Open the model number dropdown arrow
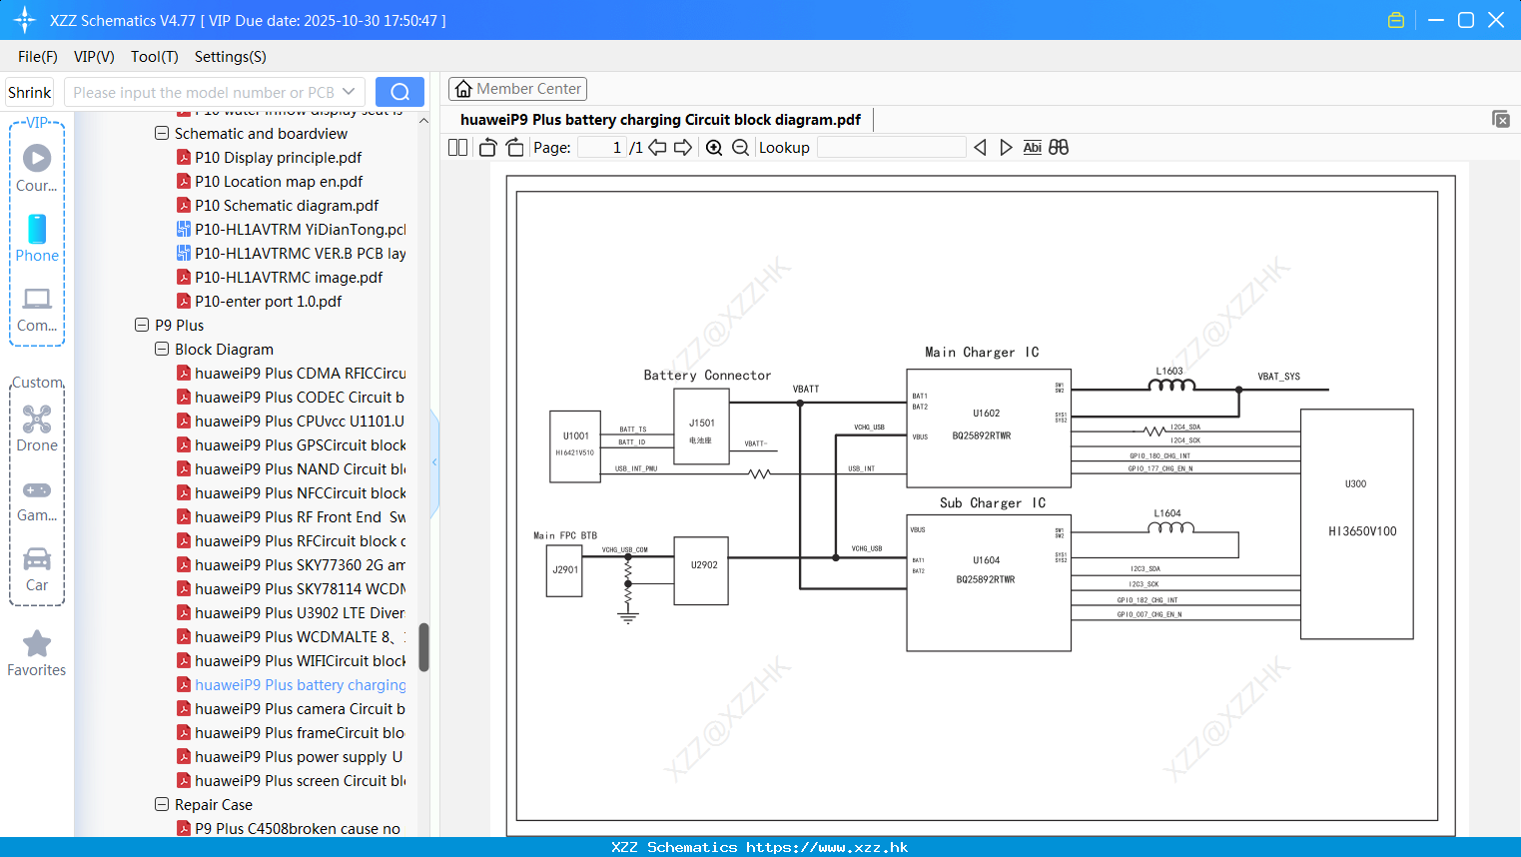 tap(349, 92)
